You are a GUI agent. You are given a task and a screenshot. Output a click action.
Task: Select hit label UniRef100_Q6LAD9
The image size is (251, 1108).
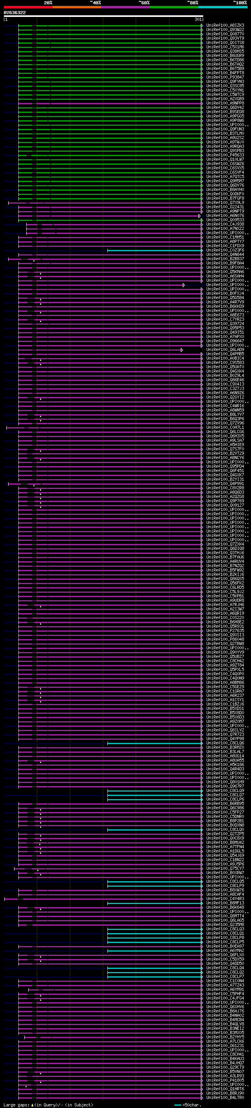pyautogui.click(x=225, y=350)
